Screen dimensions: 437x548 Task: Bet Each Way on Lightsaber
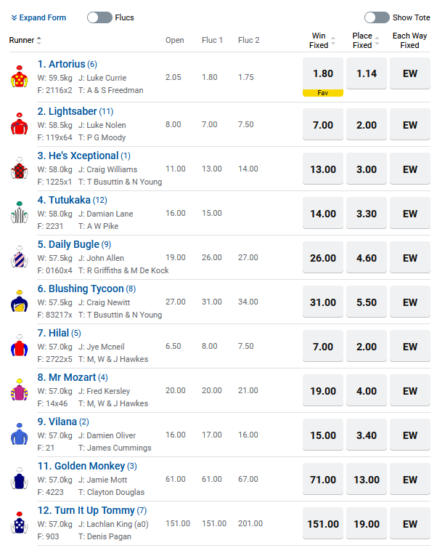(x=410, y=125)
